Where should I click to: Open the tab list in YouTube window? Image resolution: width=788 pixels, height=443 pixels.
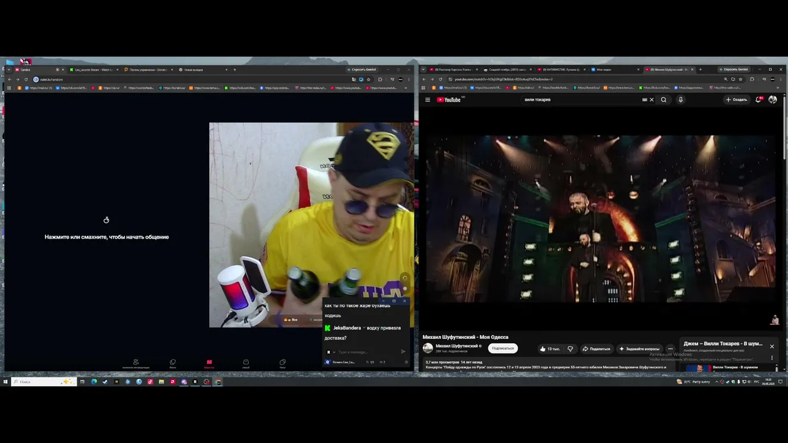click(424, 70)
